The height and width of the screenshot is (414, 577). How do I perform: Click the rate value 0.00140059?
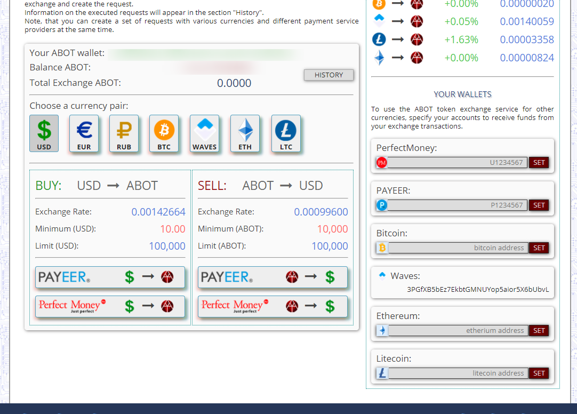[526, 21]
